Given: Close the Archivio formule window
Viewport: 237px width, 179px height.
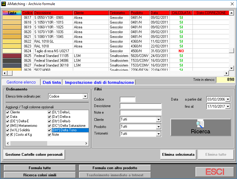Looking at the screenshot, I should [232, 4].
